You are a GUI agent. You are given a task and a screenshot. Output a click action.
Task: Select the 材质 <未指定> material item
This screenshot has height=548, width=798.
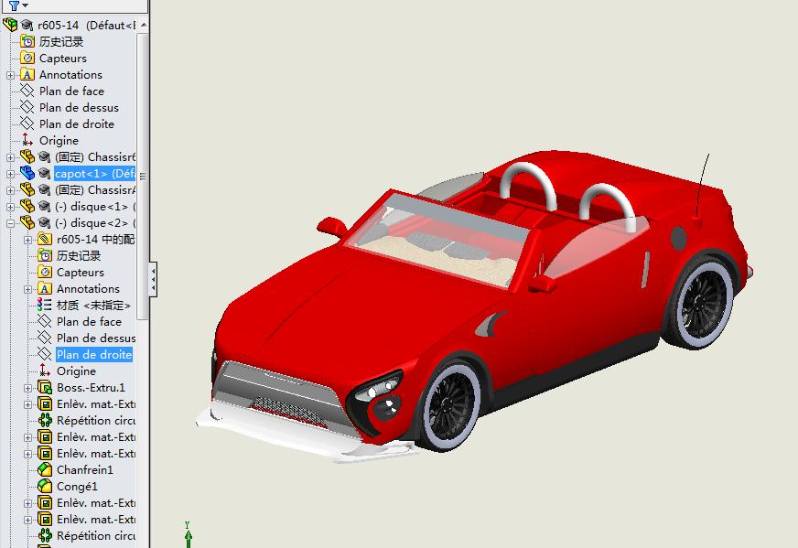[x=92, y=306]
